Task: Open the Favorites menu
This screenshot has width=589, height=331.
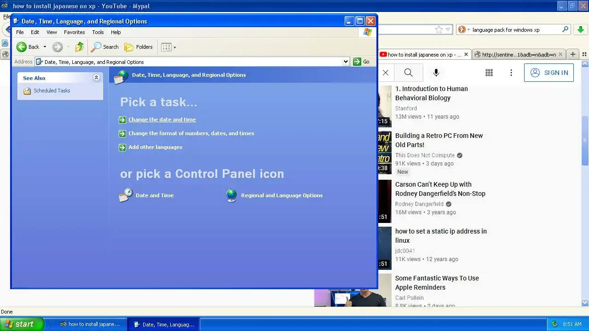Action: click(75, 32)
